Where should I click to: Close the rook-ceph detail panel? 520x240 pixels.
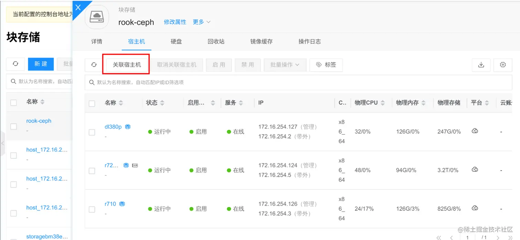pos(78,7)
